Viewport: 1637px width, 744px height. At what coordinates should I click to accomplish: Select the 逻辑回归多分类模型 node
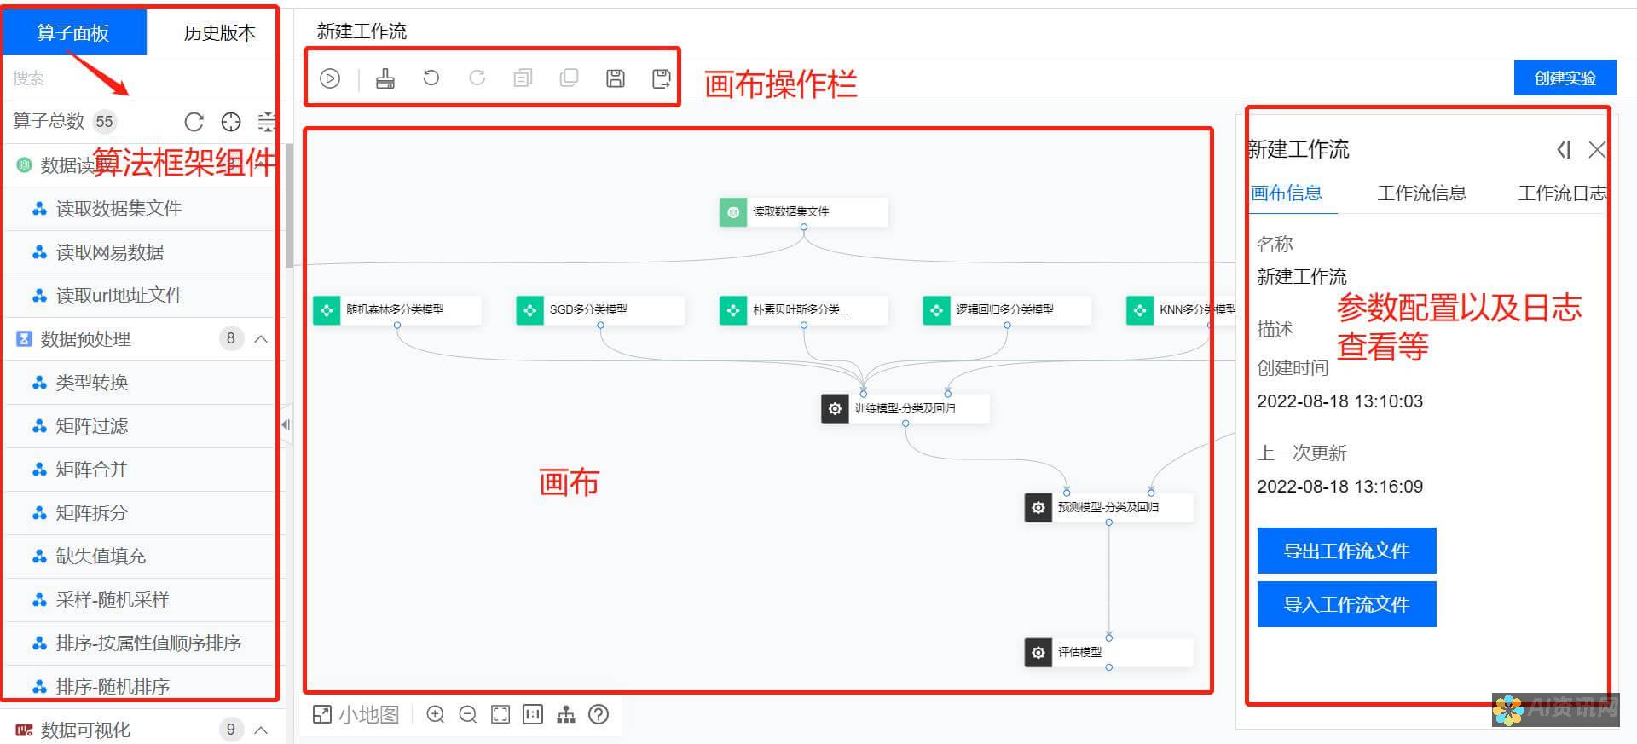click(1007, 310)
